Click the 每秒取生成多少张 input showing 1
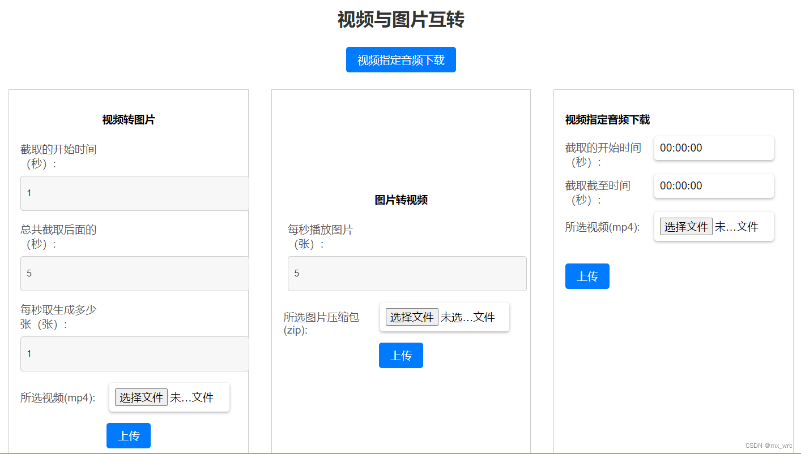The height and width of the screenshot is (454, 801). coord(134,353)
